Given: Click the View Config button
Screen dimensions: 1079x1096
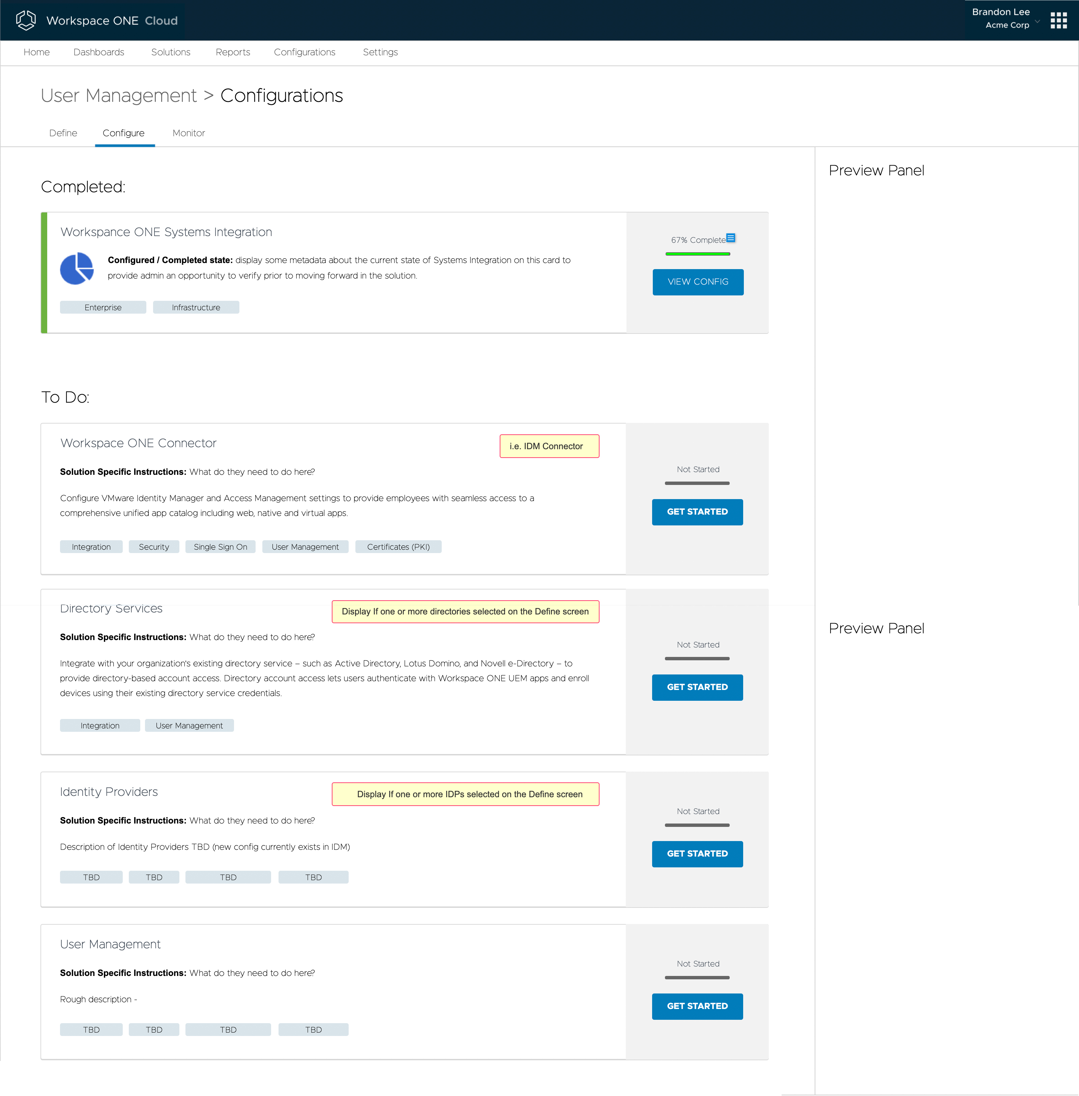Looking at the screenshot, I should click(698, 282).
